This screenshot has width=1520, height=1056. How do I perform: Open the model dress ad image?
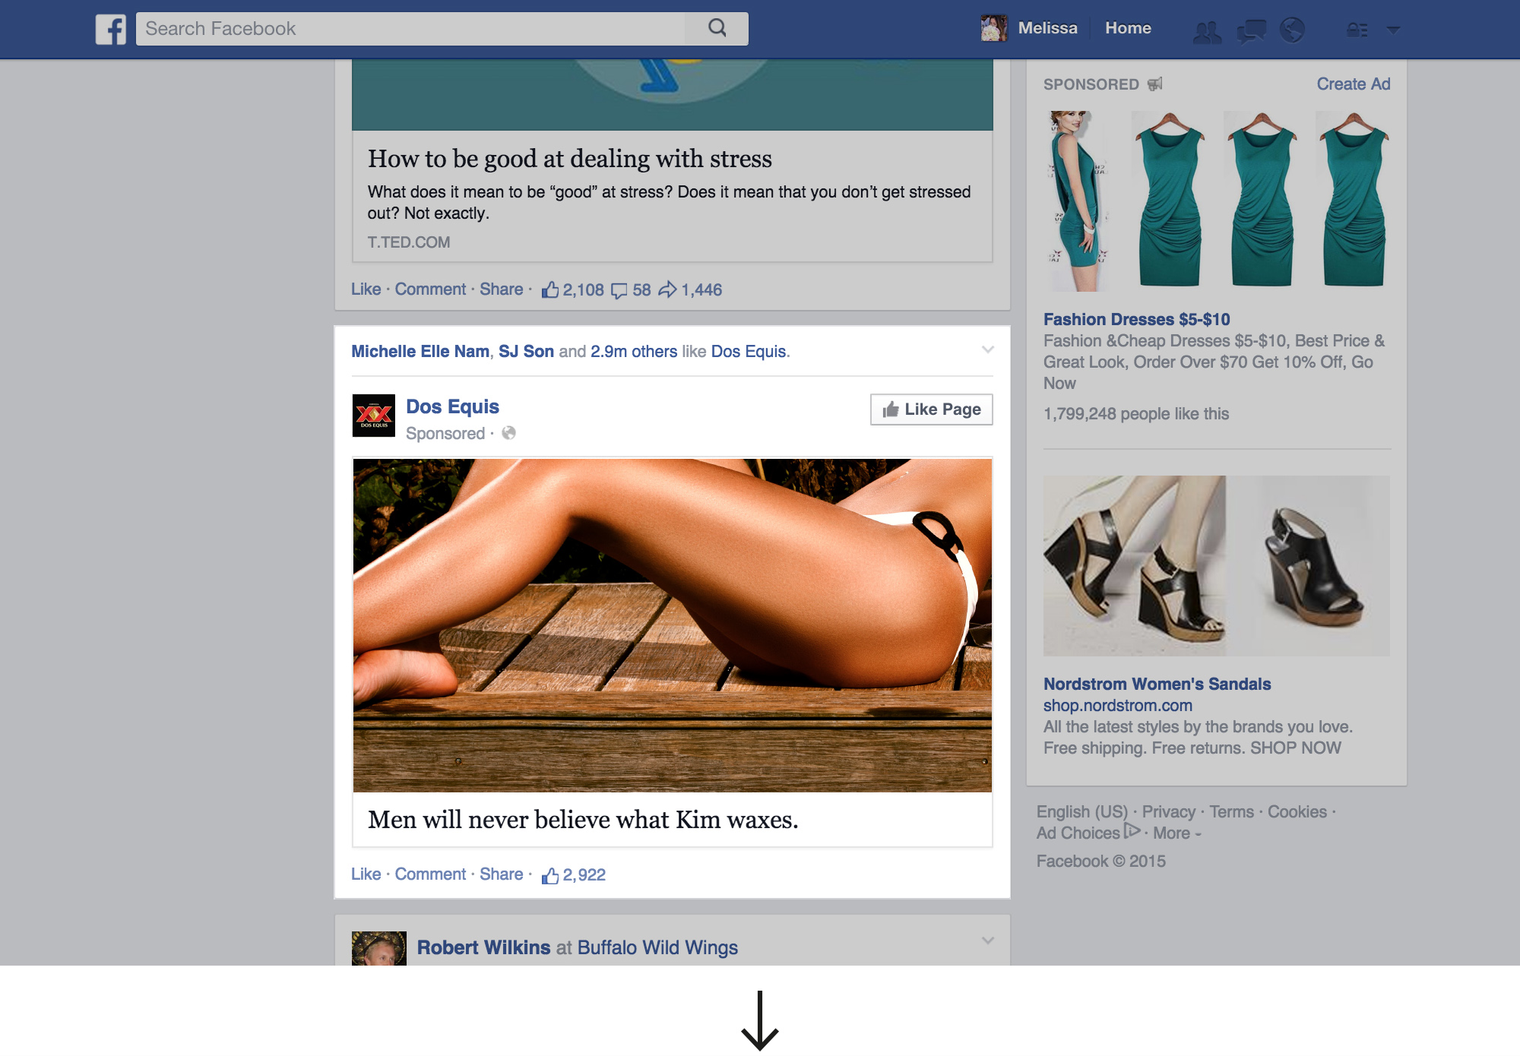pos(1077,201)
